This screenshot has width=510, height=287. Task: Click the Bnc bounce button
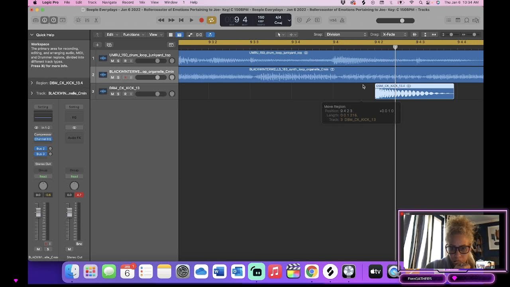(79, 244)
